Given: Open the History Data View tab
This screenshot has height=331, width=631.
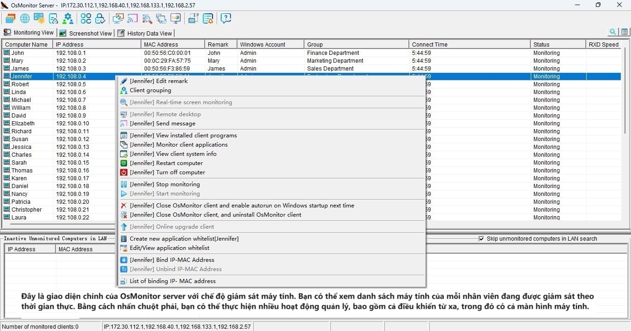Looking at the screenshot, I should coord(145,33).
